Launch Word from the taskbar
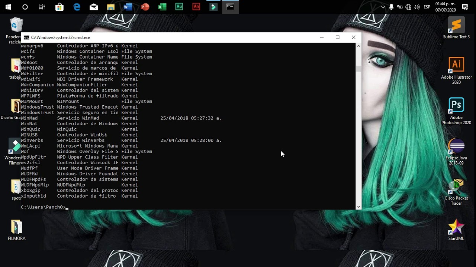The height and width of the screenshot is (267, 476). pyautogui.click(x=128, y=7)
